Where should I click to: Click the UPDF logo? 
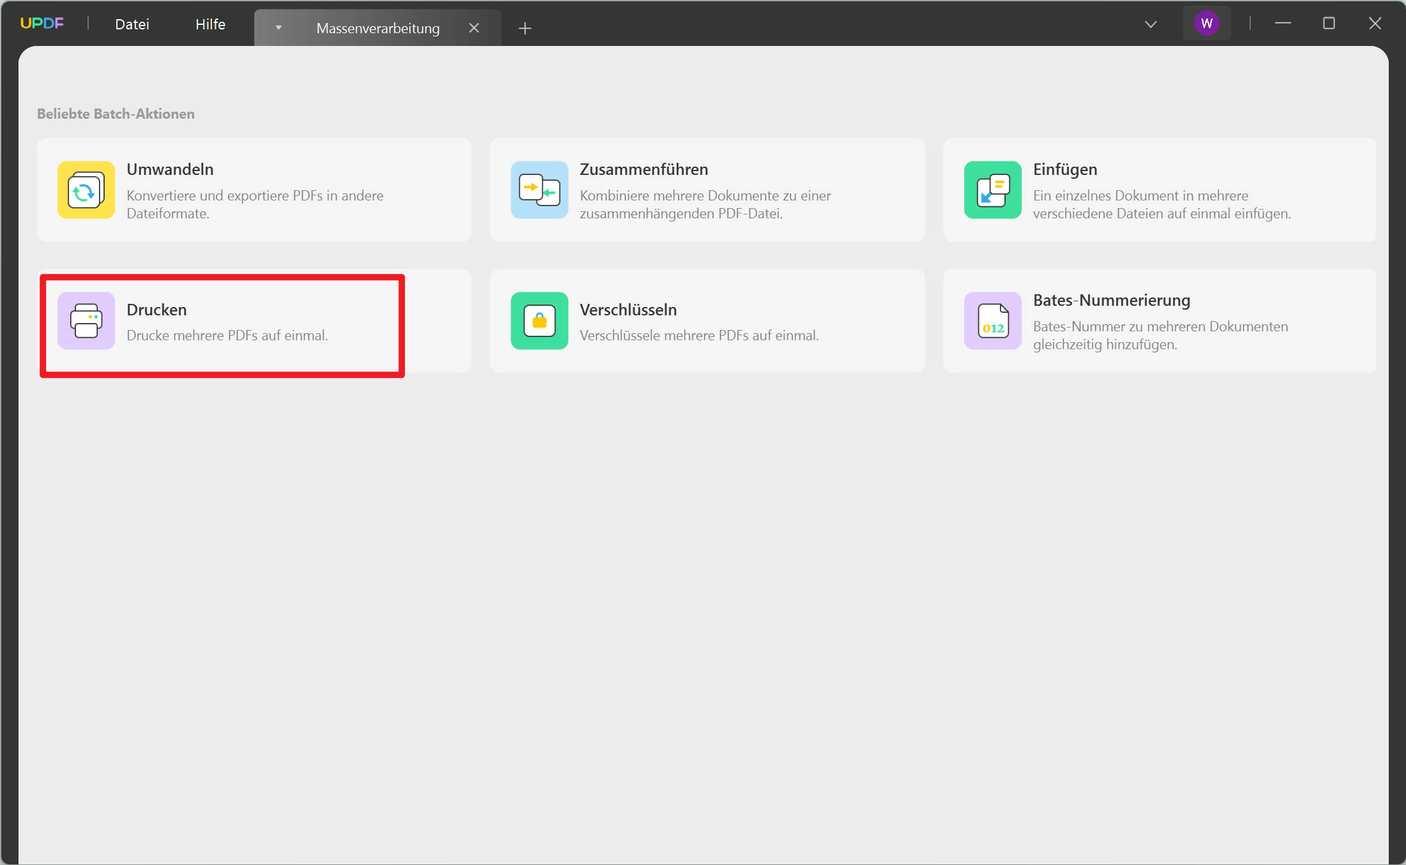pos(42,24)
